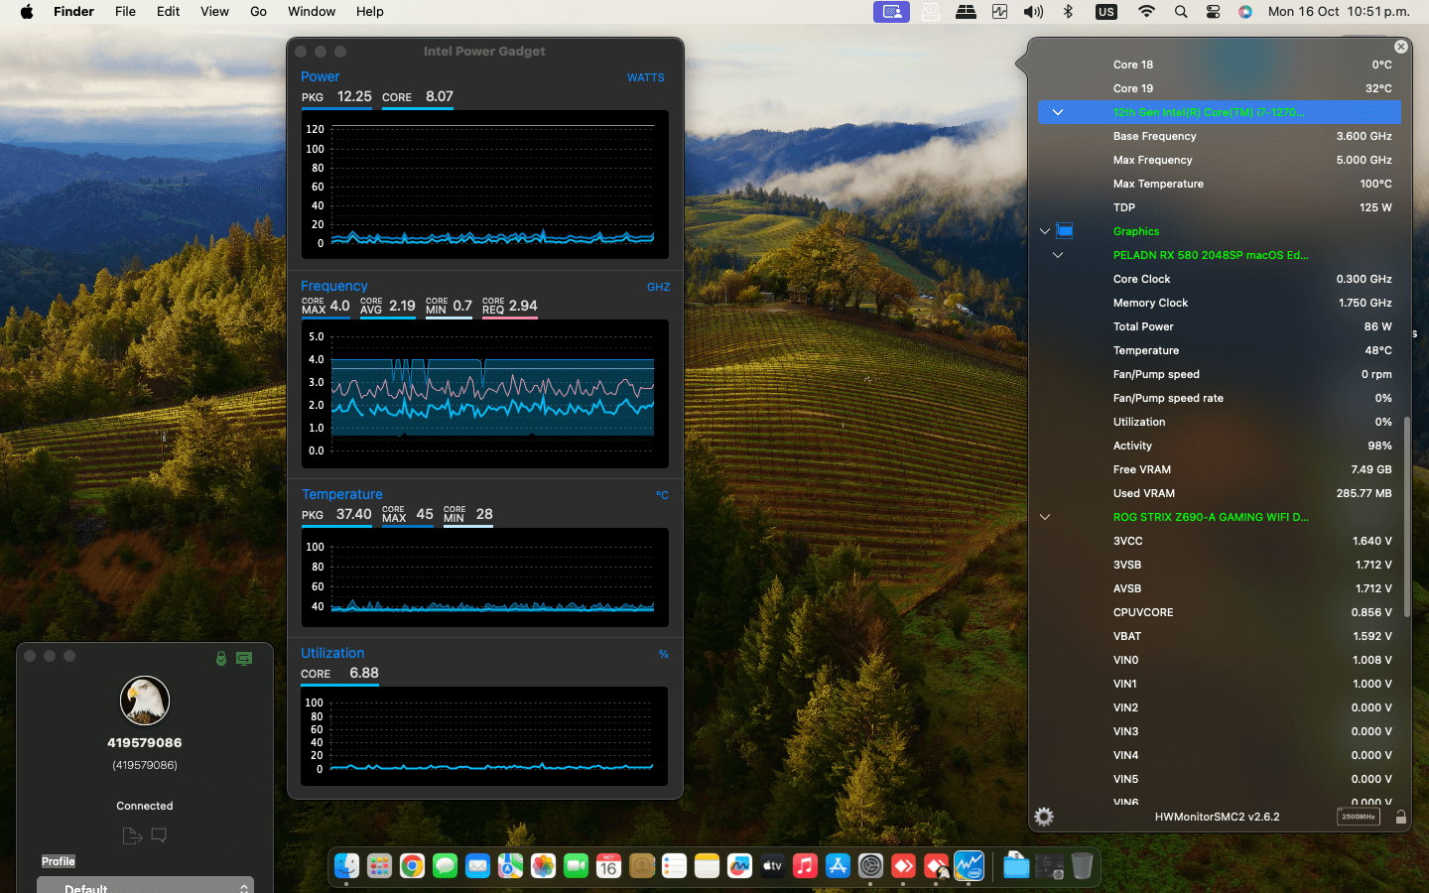The image size is (1429, 893).
Task: Toggle the Bluetooth menu bar icon
Action: click(x=1068, y=12)
